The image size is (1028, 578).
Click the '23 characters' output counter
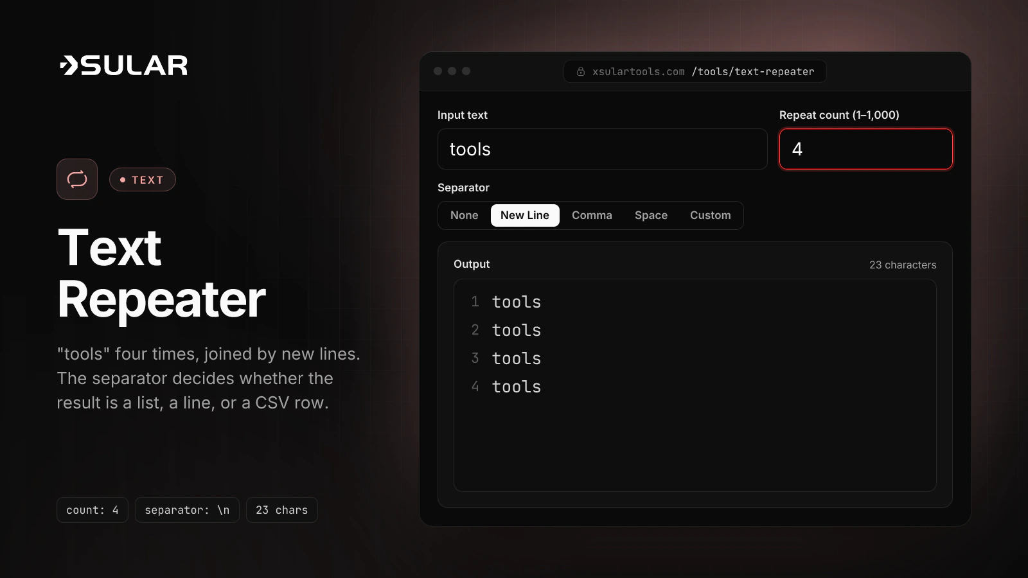click(x=903, y=265)
